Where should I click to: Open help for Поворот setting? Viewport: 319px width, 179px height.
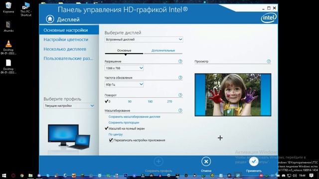(180, 95)
